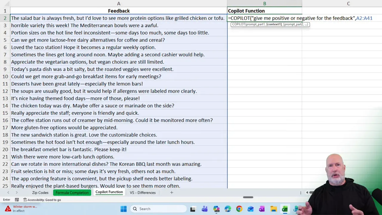Click the next-sheet navigation arrow
This screenshot has height=215, width=382.
pyautogui.click(x=16, y=193)
